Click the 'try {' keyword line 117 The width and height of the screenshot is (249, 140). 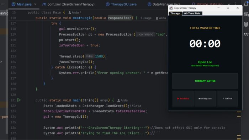(56, 23)
